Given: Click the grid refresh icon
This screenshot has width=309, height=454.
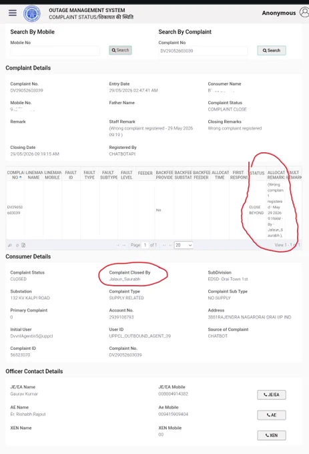Looking at the screenshot, I should click(17, 245).
